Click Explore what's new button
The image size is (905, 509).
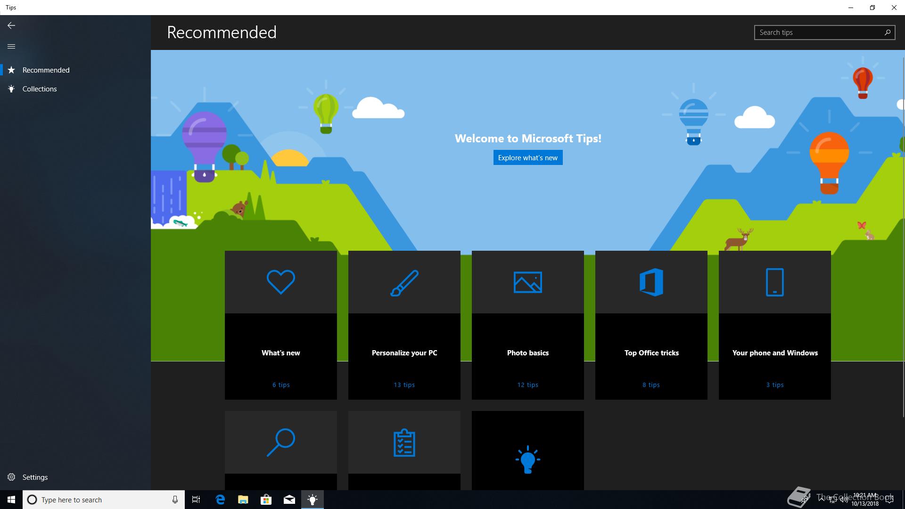point(528,157)
